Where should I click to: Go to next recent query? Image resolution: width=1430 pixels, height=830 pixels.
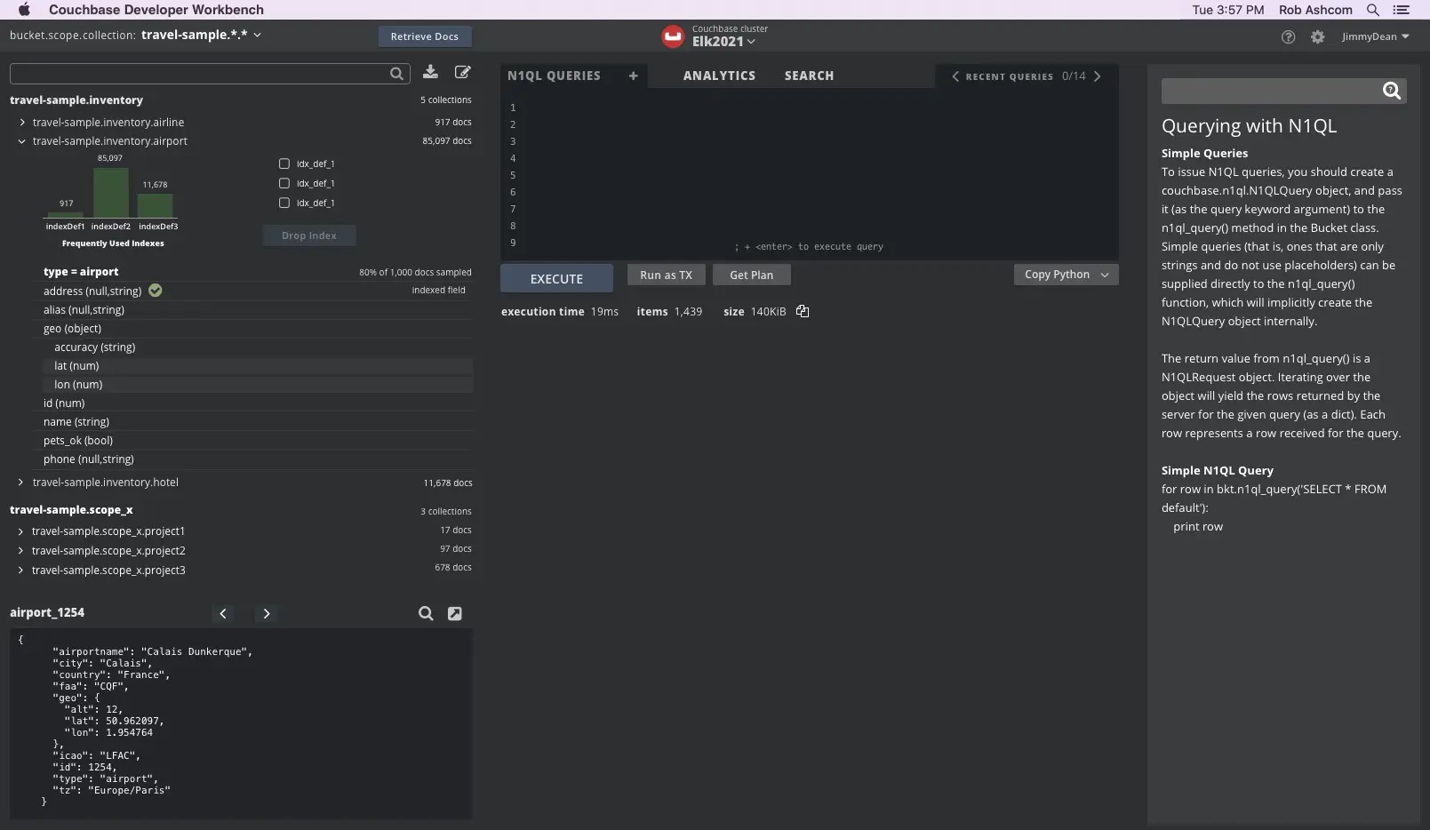[1098, 76]
